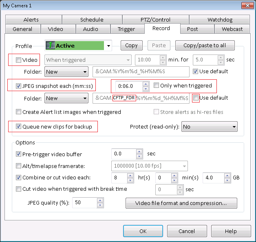This screenshot has height=242, width=256.
Task: Click the Active profile icon
Action: [x=51, y=46]
